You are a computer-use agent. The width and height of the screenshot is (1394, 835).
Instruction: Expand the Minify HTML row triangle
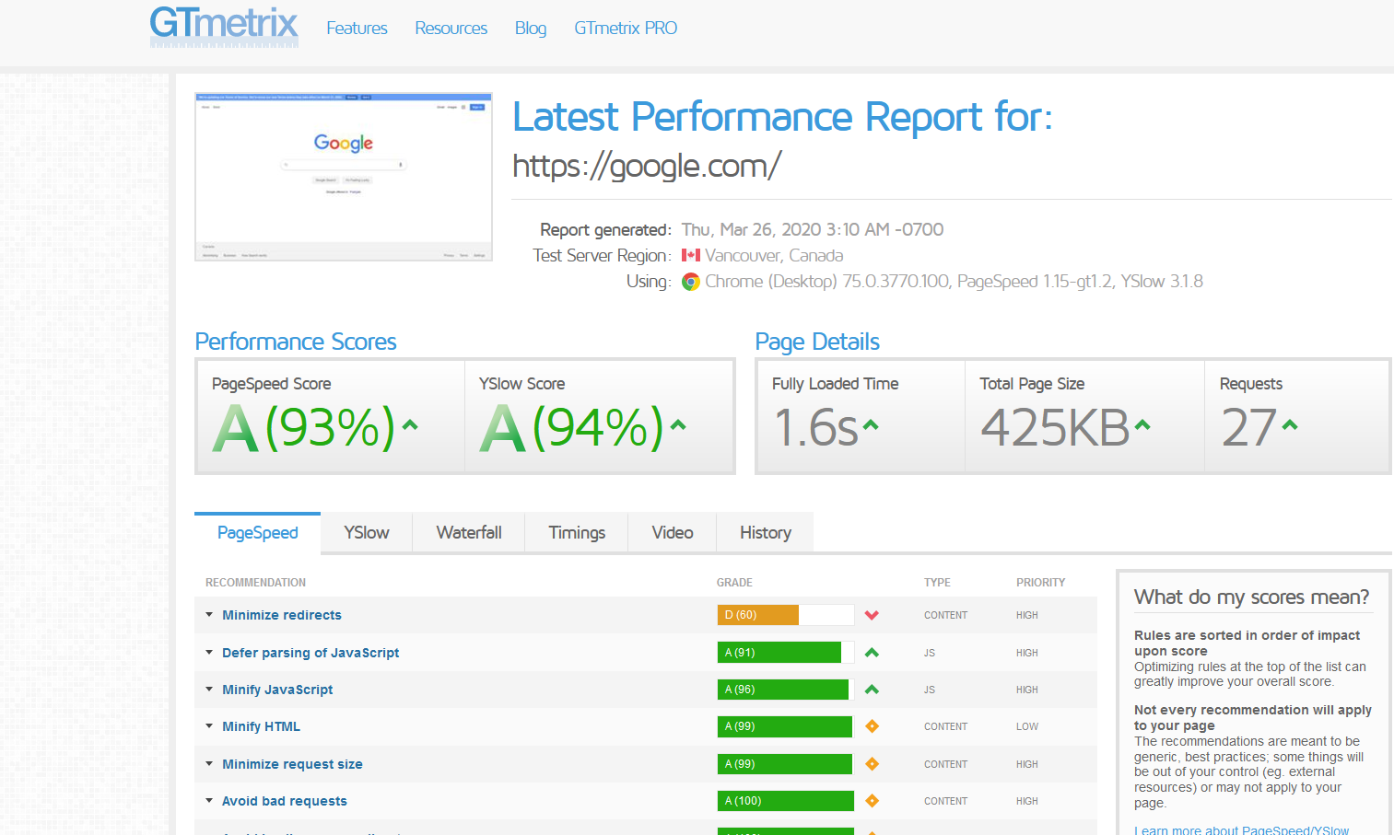[x=209, y=726]
